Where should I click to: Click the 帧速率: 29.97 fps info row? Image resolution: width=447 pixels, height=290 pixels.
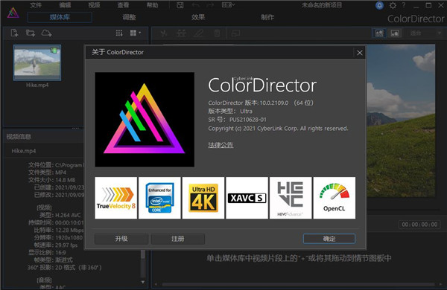click(56, 245)
